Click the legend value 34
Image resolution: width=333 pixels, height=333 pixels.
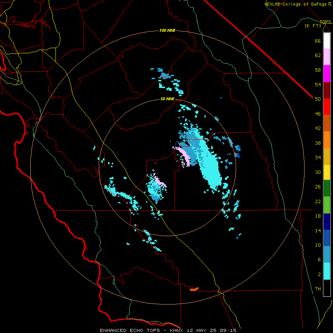(318, 158)
